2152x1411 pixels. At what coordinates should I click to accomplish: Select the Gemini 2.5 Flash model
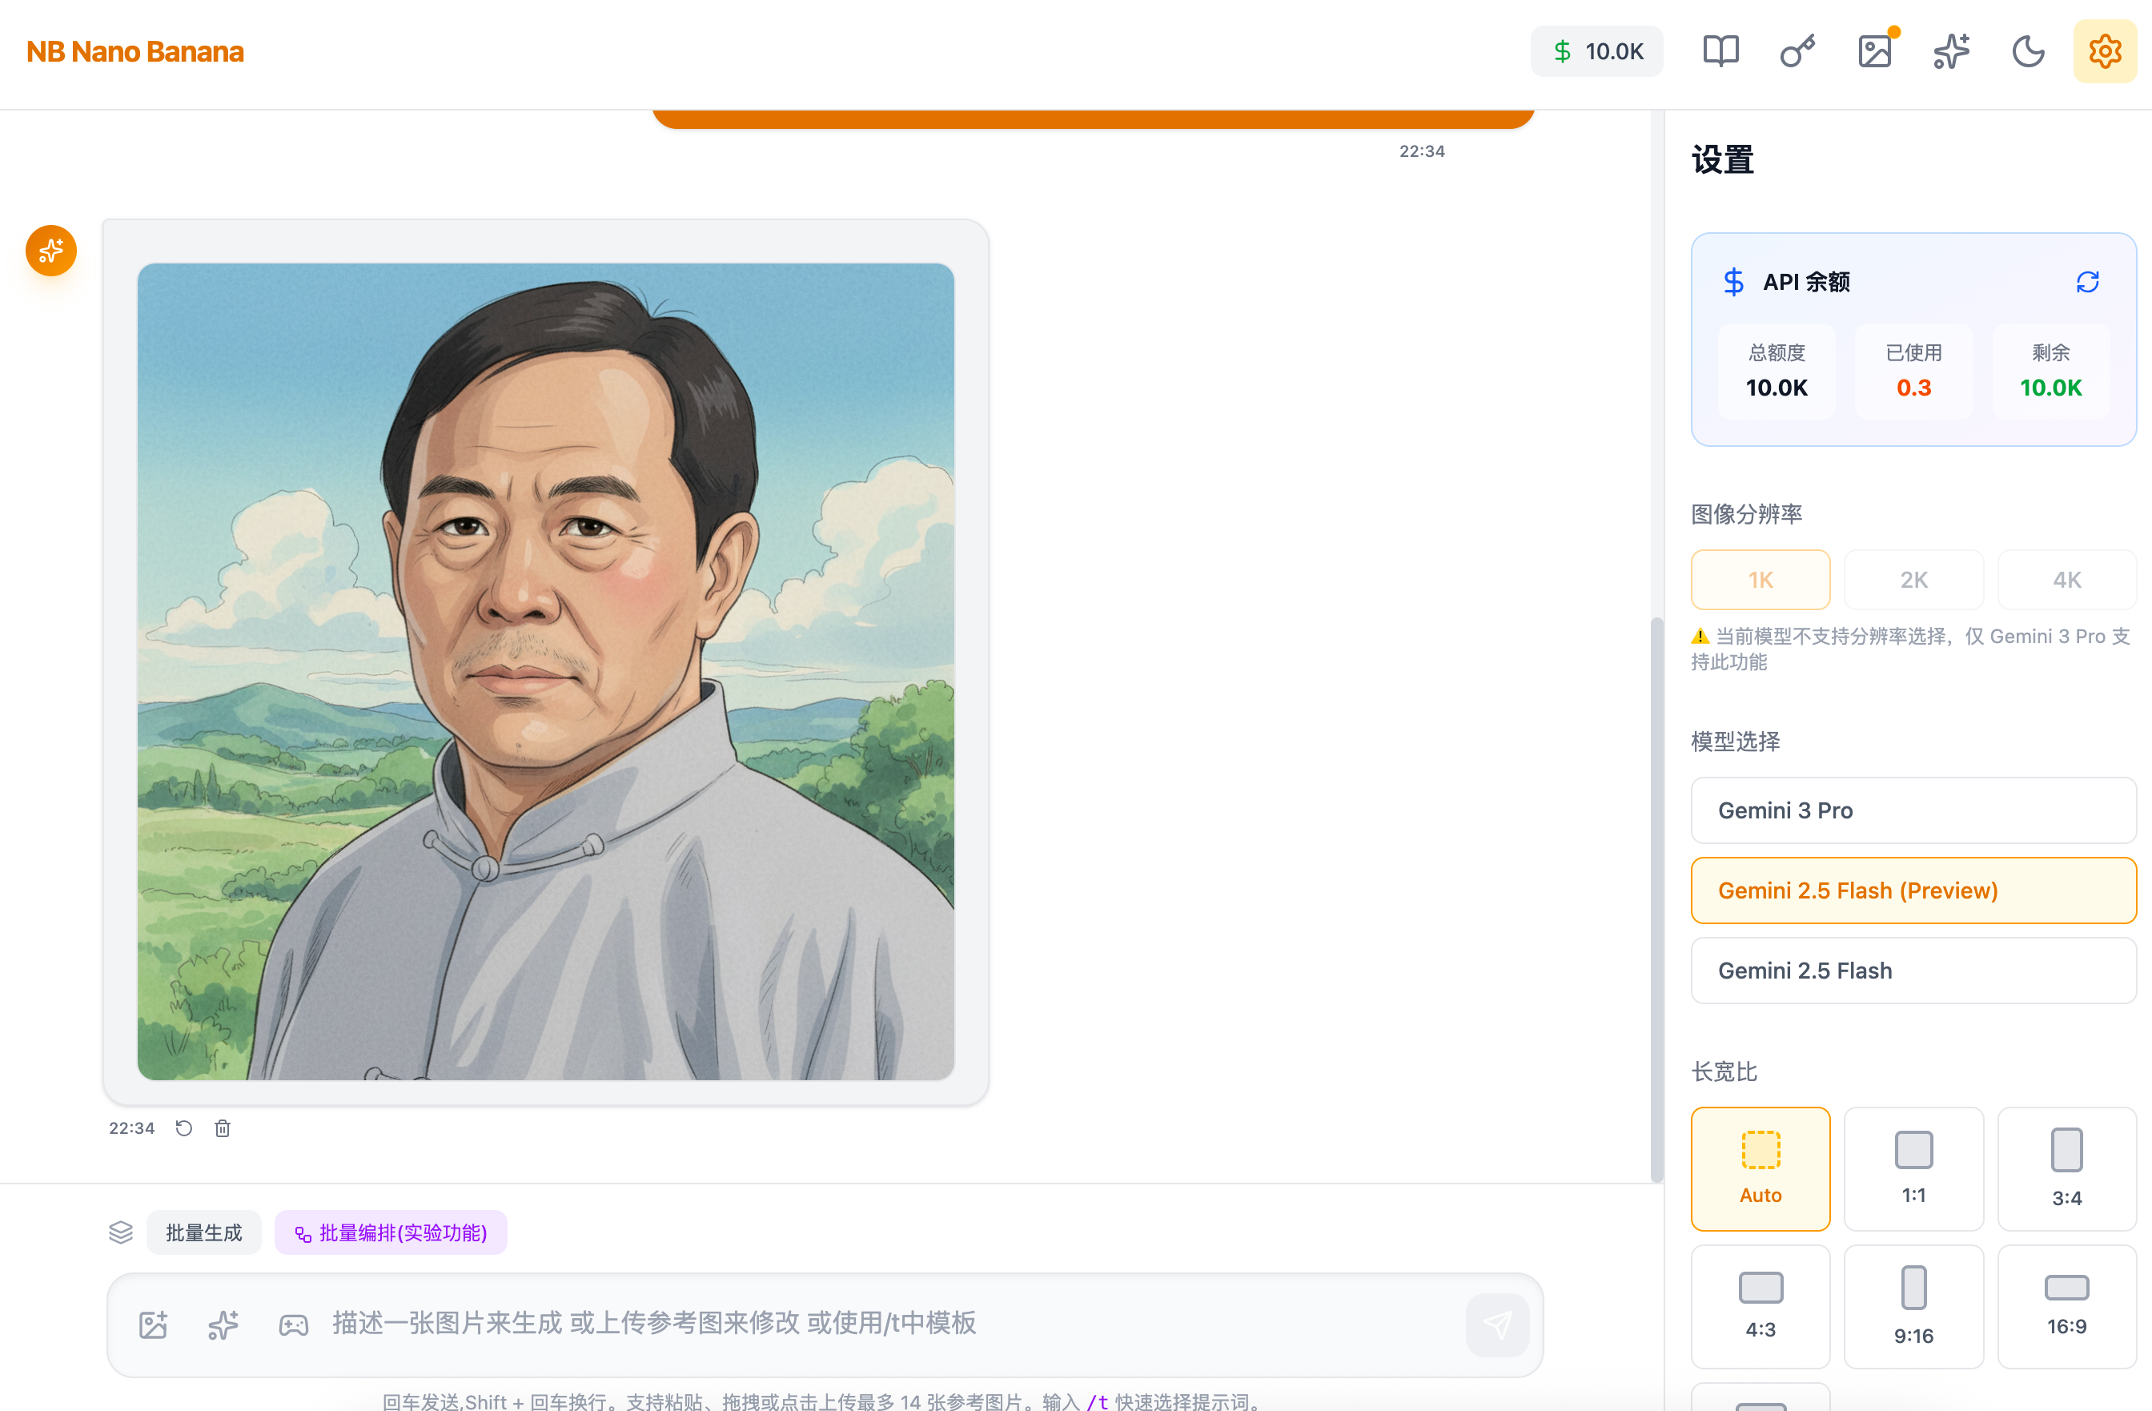click(x=1913, y=971)
